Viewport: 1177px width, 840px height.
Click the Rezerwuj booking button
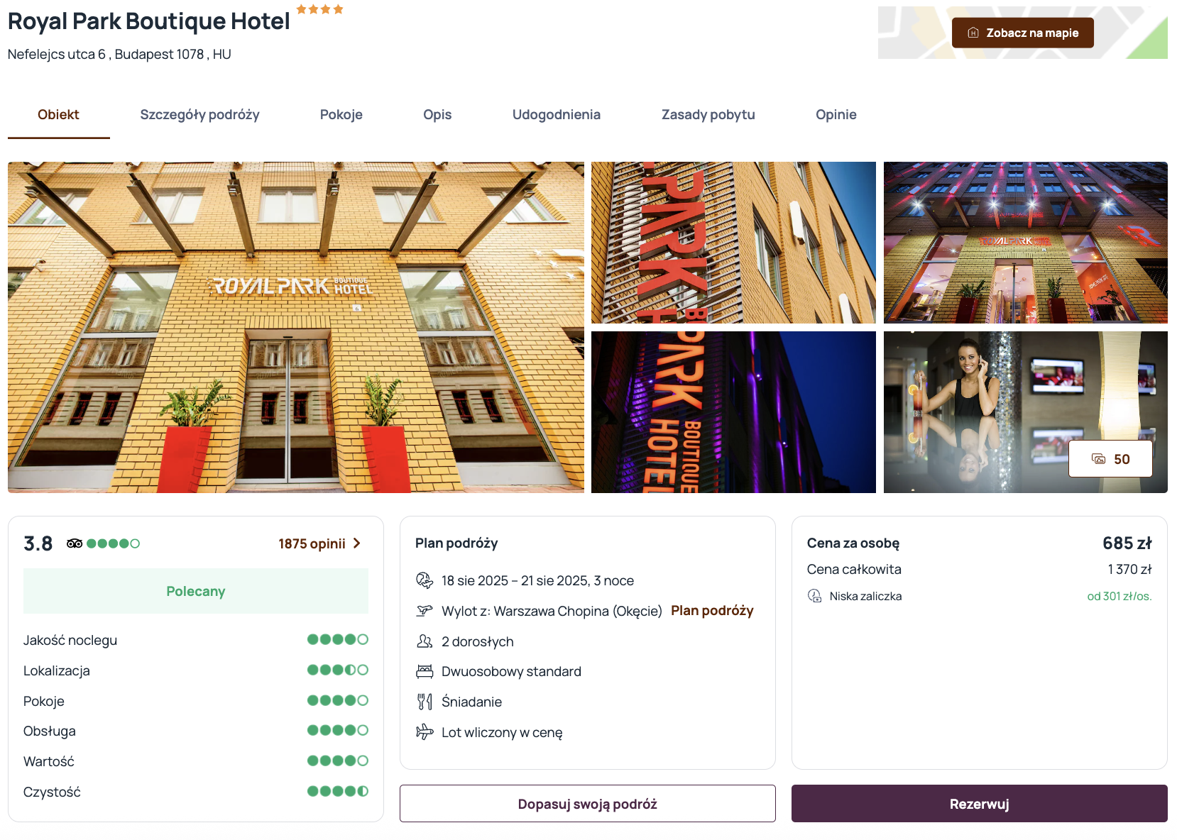(x=979, y=804)
